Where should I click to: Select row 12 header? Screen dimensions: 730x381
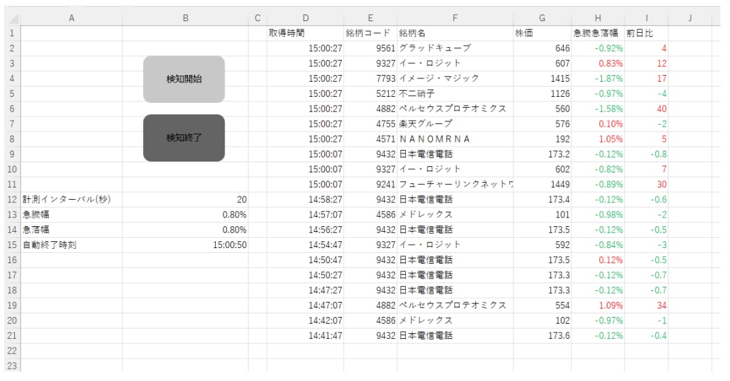coord(12,199)
